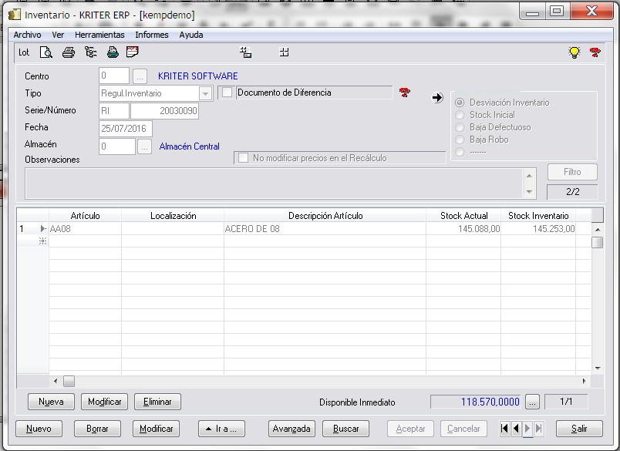620x451 pixels.
Task: Select Stock Inicial radio option
Action: [x=460, y=115]
